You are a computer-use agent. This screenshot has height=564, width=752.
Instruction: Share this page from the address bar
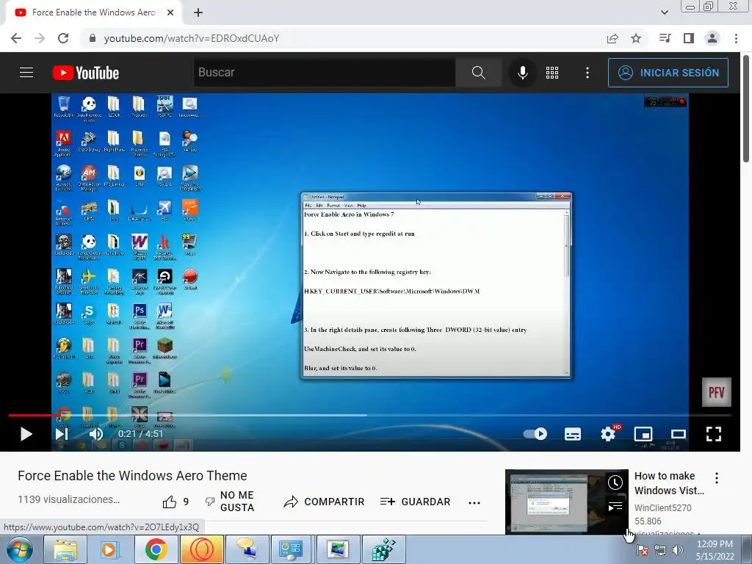click(x=612, y=38)
